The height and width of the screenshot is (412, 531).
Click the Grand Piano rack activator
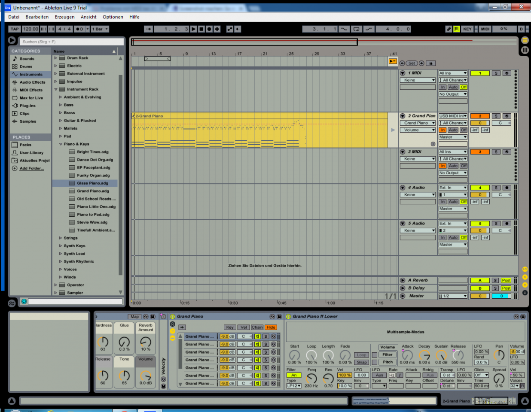pyautogui.click(x=173, y=317)
